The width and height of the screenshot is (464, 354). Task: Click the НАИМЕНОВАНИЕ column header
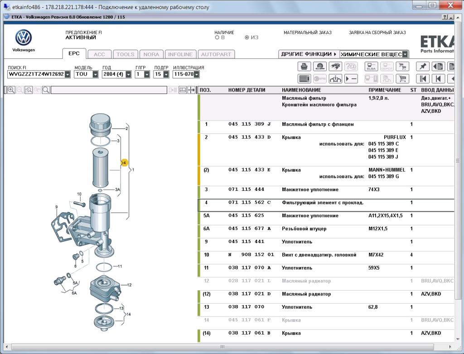(x=301, y=90)
